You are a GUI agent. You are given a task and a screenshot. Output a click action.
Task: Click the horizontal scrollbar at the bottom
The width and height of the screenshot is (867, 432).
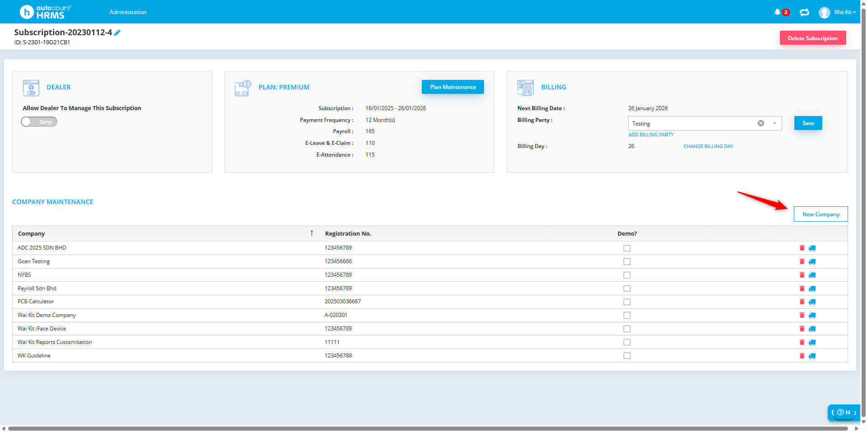click(428, 428)
